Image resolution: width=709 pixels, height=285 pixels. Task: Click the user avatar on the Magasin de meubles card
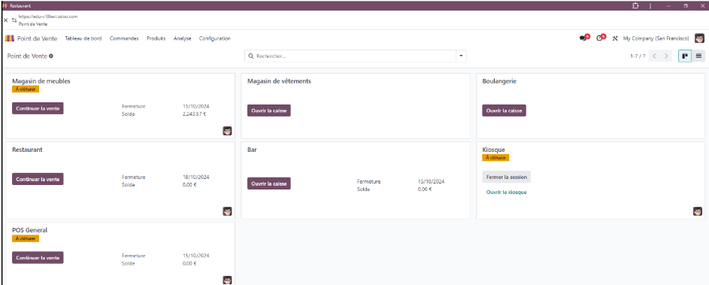pyautogui.click(x=228, y=131)
